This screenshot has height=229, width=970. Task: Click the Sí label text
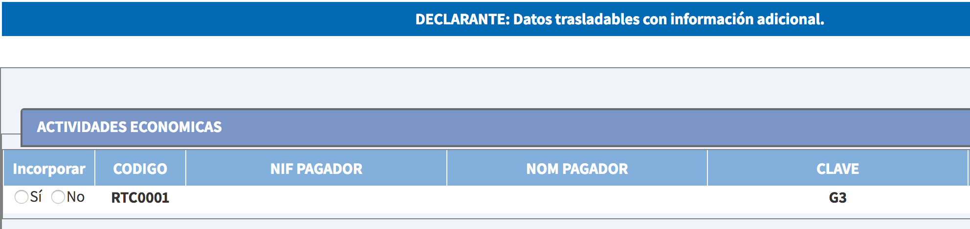(36, 197)
